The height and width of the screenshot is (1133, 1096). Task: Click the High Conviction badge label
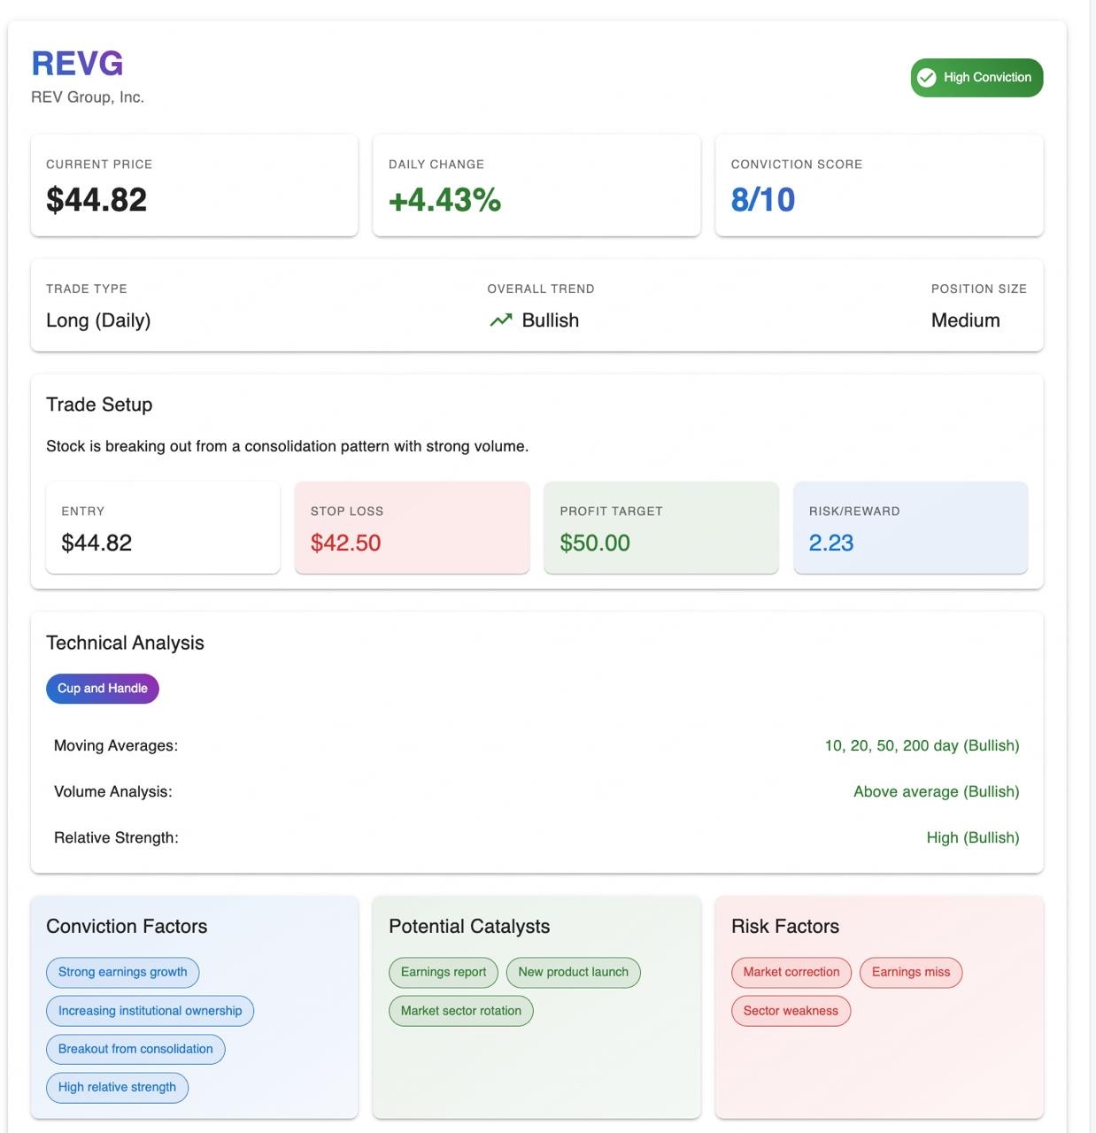pos(987,78)
